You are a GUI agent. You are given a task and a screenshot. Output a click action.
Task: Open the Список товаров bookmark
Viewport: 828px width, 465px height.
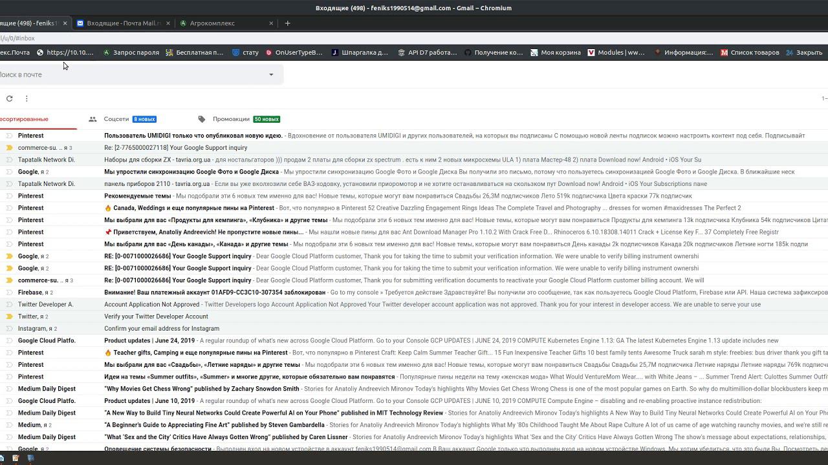pyautogui.click(x=749, y=53)
